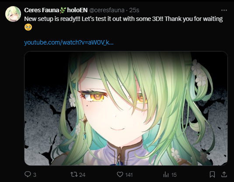Click the repost count of 24
234x182 pixels.
tap(82, 175)
